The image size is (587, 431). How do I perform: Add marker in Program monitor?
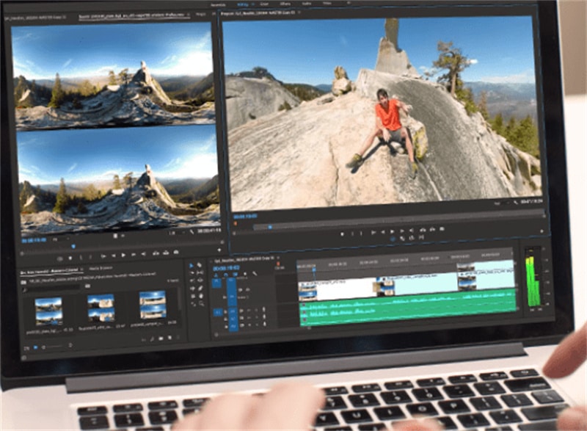(342, 233)
